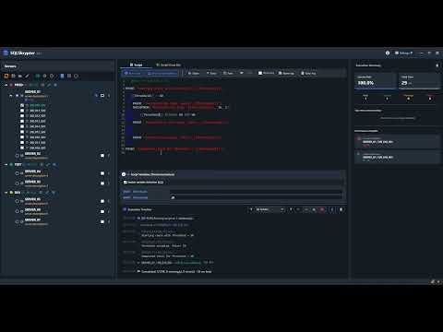Collapse the SERVER_01 database list
Screen dimensions: 443x332
[11, 96]
